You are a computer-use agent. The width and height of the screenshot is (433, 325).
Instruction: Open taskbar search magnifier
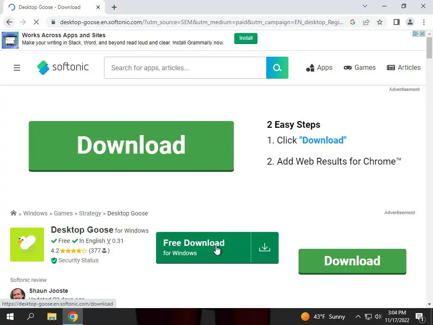[30, 317]
